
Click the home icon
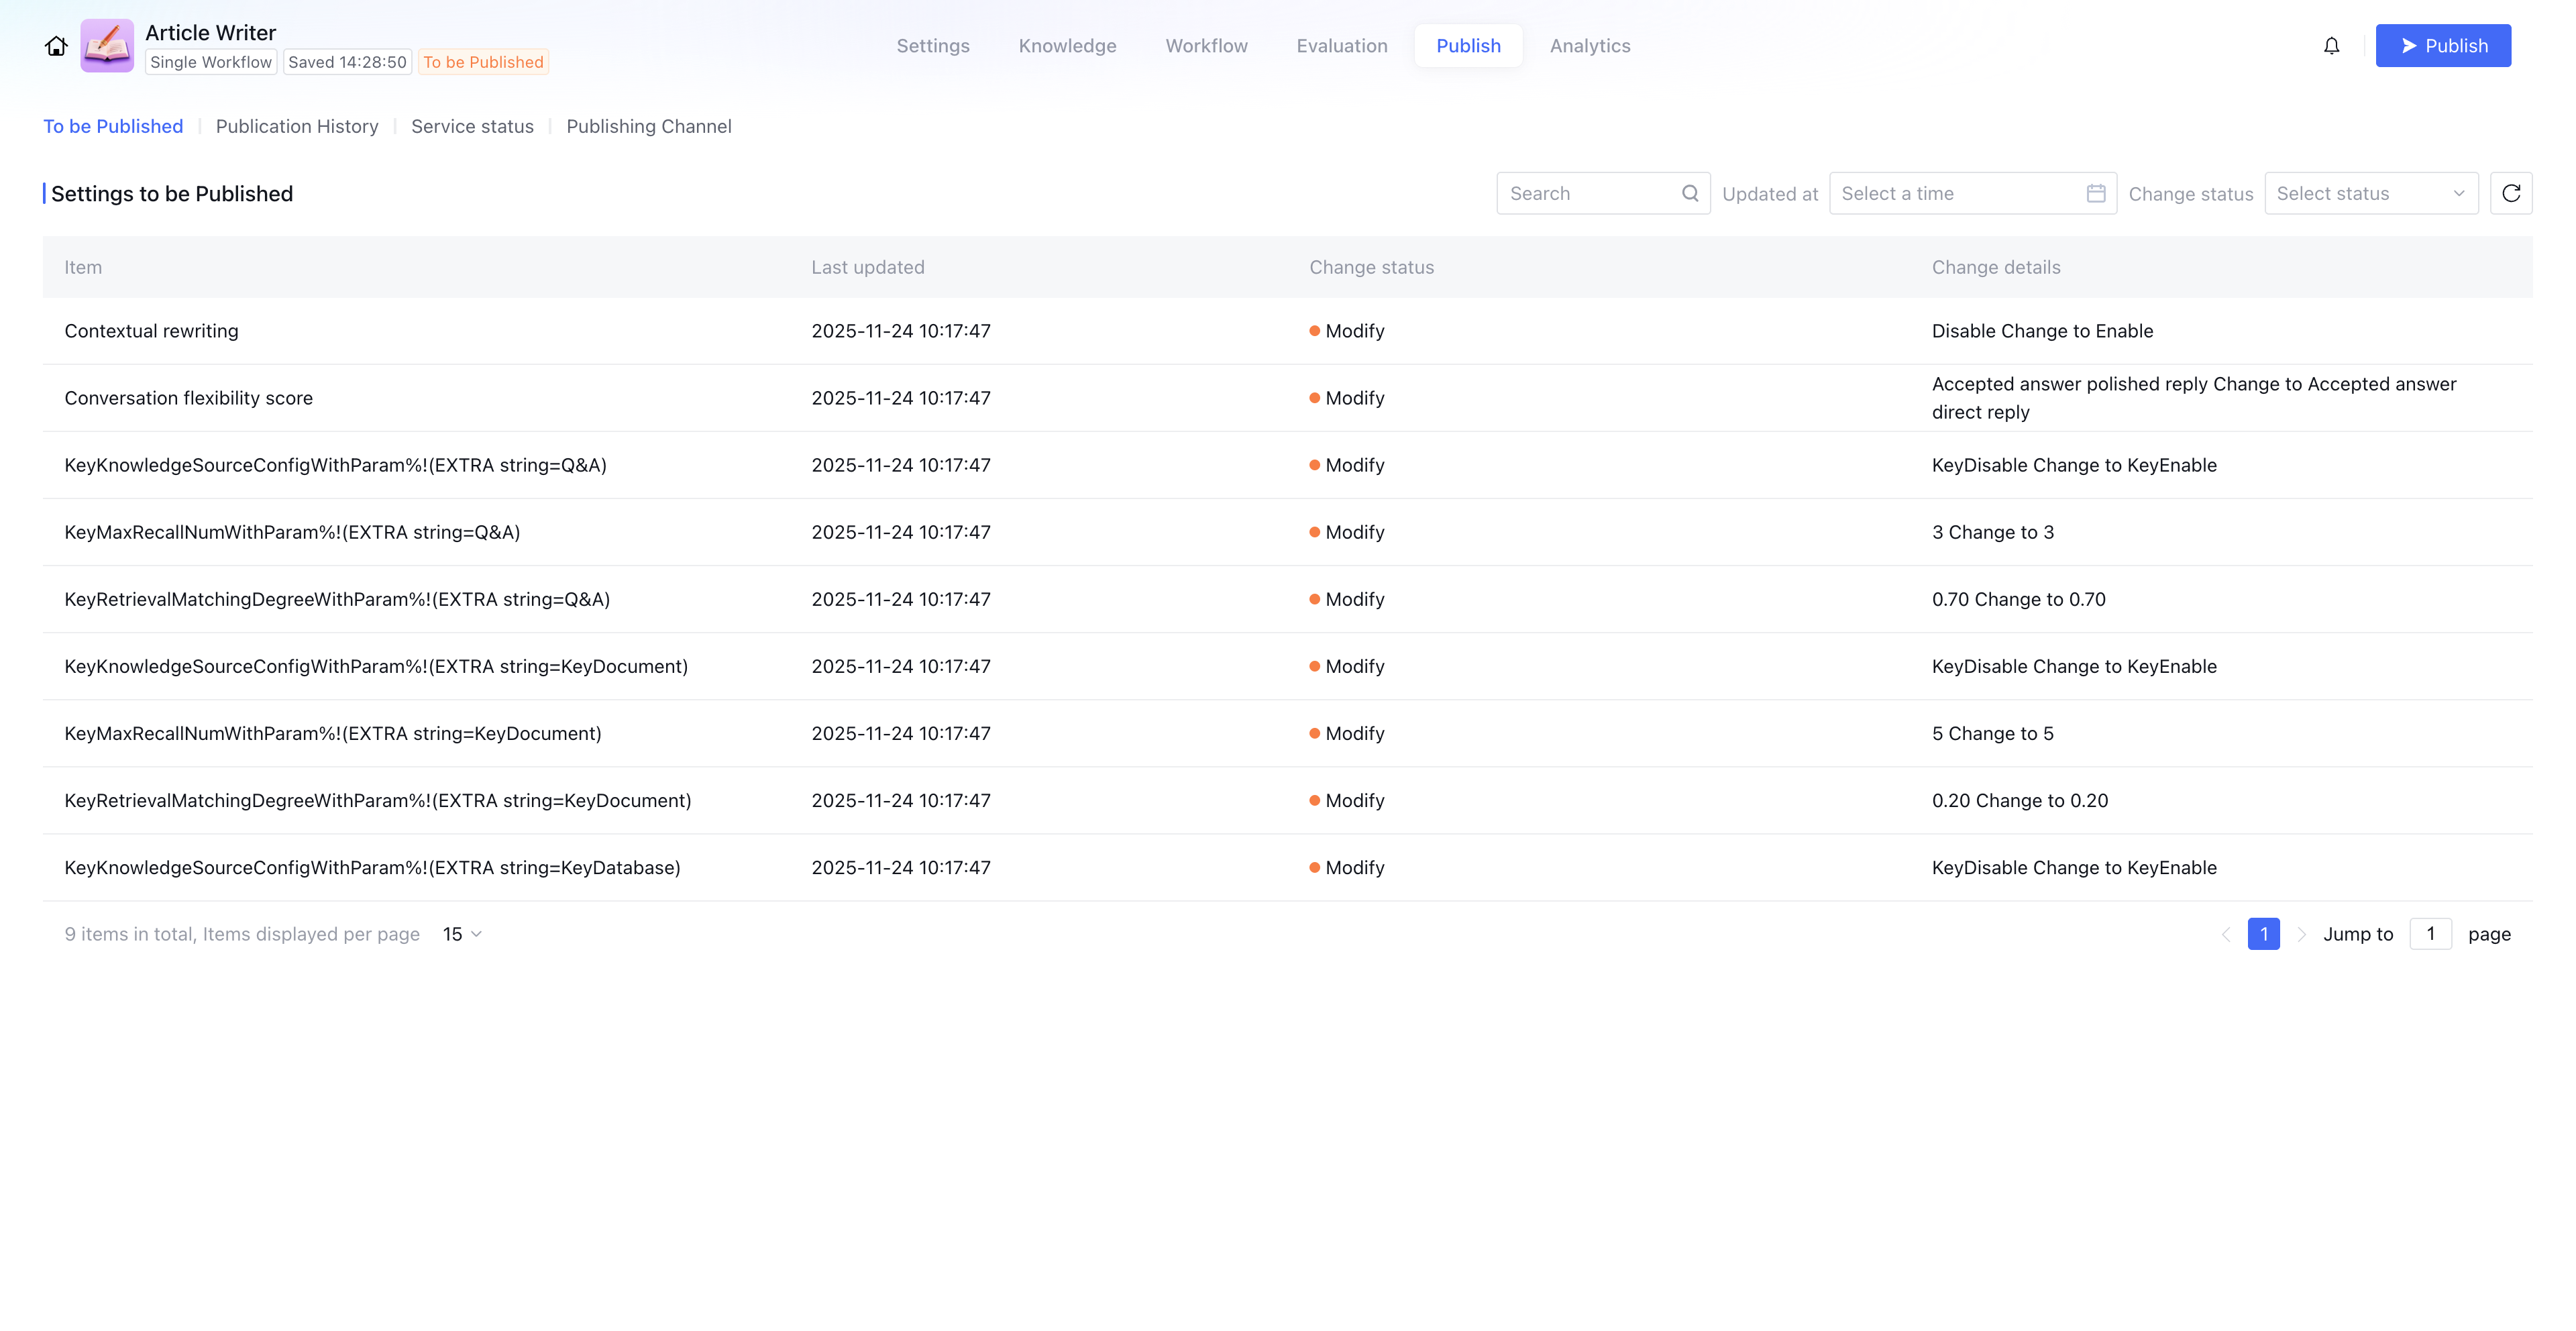point(56,46)
